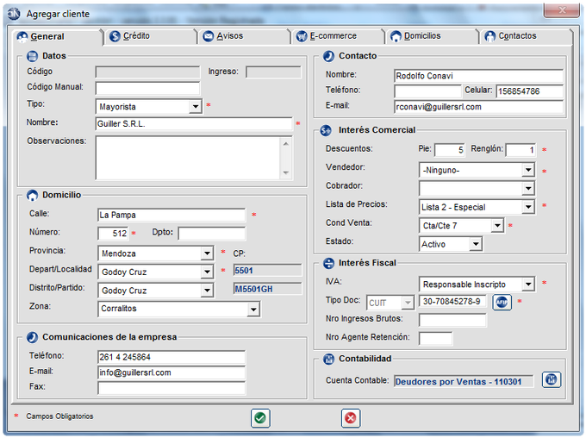The image size is (586, 438).
Task: Expand the Lista de Precios dropdown
Action: point(528,207)
